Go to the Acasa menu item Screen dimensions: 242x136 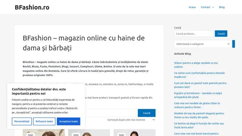(192, 7)
